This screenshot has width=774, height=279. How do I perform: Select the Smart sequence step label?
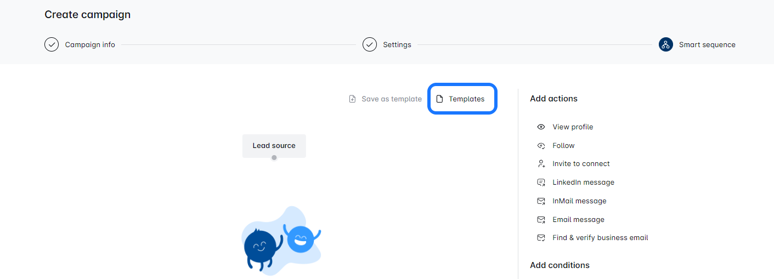707,45
